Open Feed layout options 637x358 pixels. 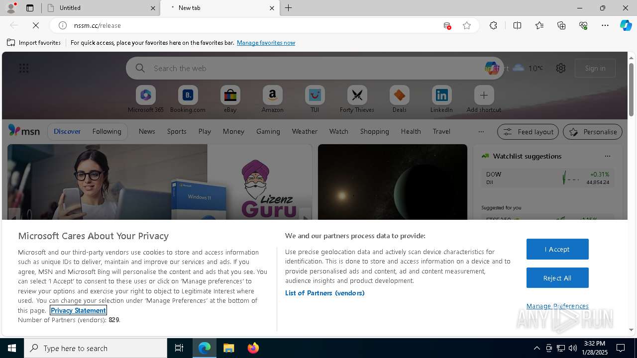click(528, 132)
